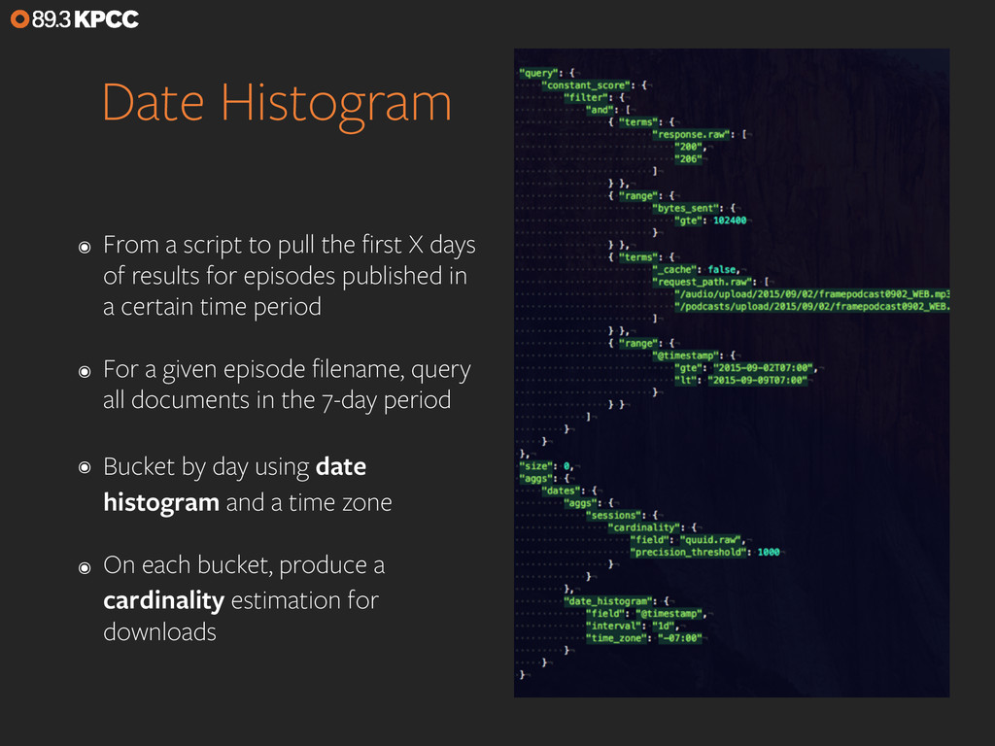Click the value "200" in code
The width and height of the screenshot is (995, 746).
point(689,147)
